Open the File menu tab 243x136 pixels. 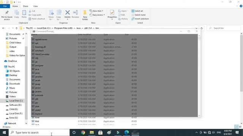click(5, 6)
